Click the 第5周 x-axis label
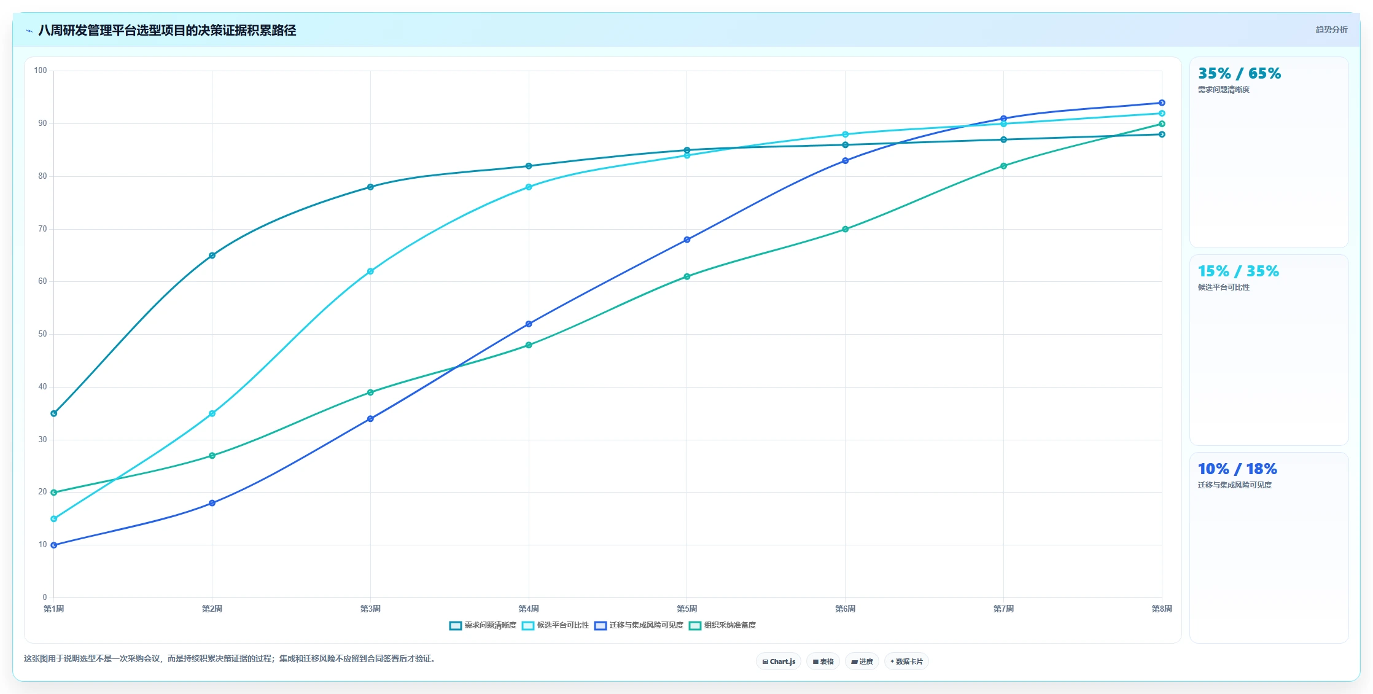This screenshot has height=694, width=1373. [687, 609]
